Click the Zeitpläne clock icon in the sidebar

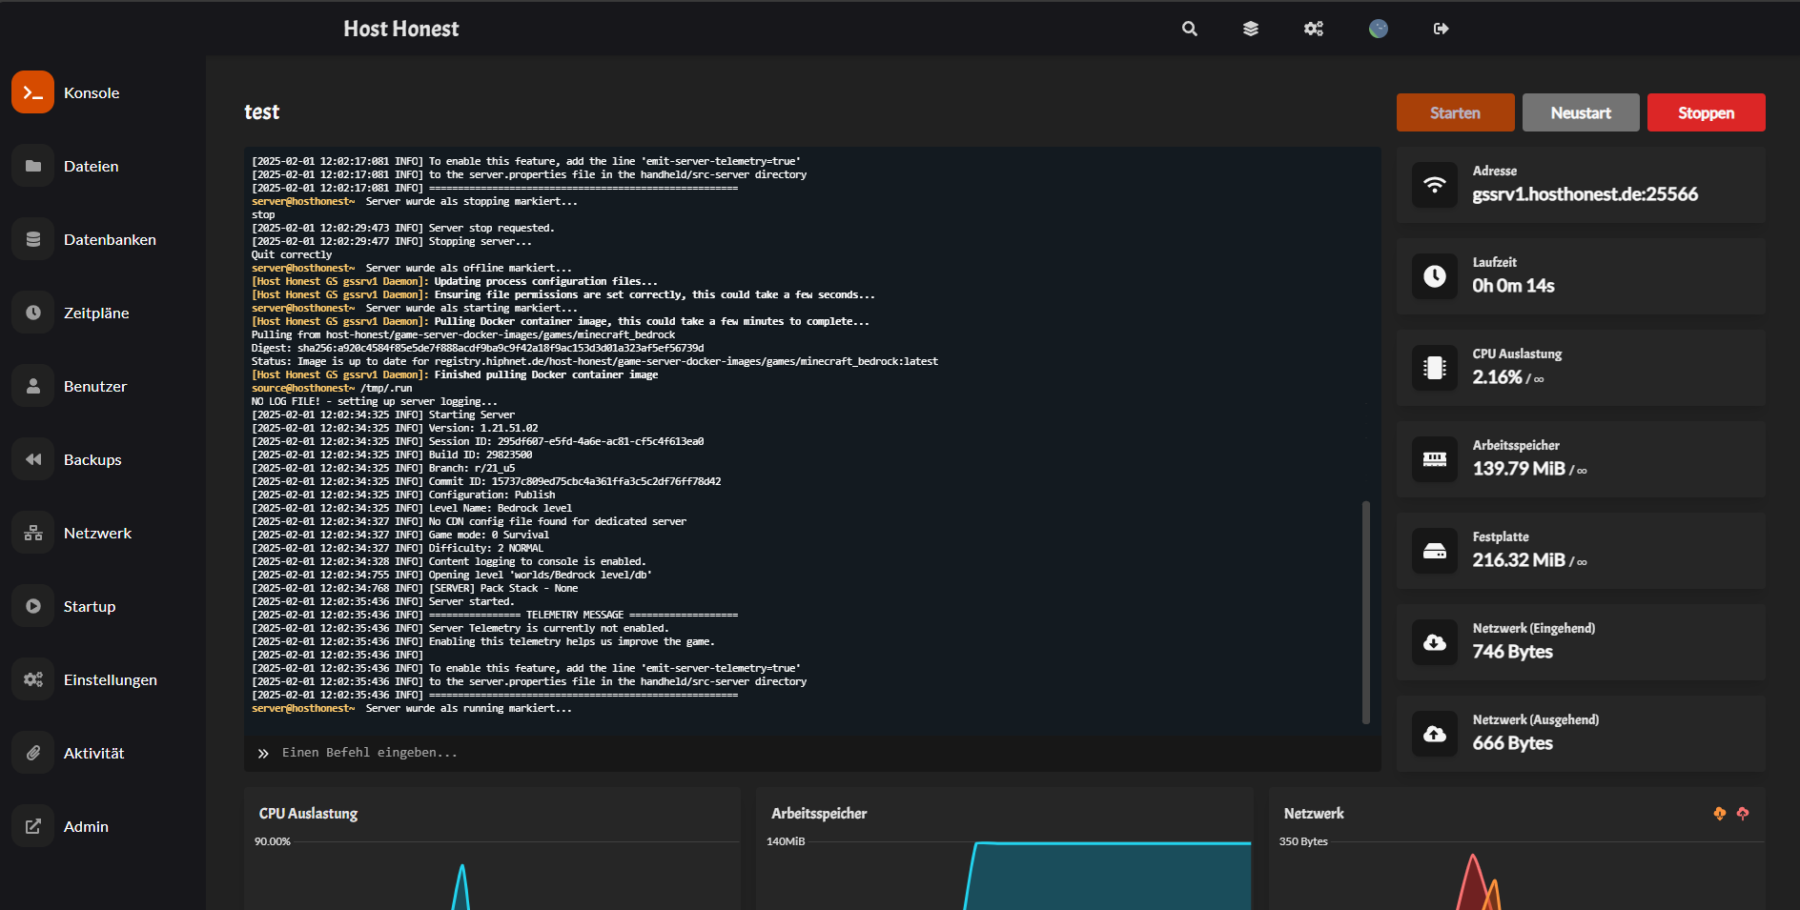click(x=32, y=312)
